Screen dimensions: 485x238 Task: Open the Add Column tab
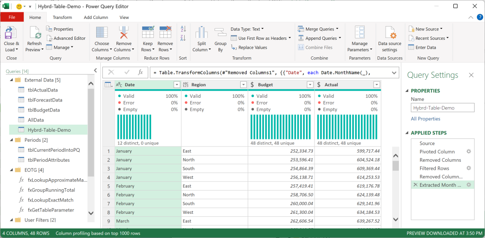(96, 18)
